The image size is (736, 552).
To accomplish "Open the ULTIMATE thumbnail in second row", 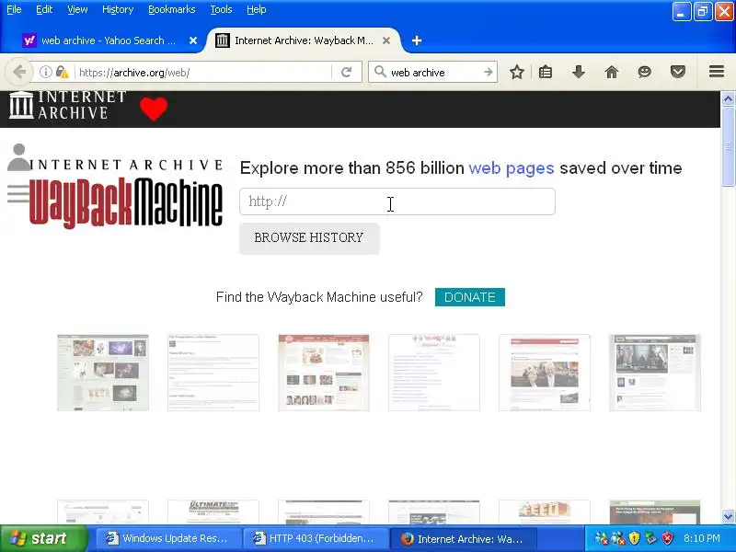I will pyautogui.click(x=213, y=512).
